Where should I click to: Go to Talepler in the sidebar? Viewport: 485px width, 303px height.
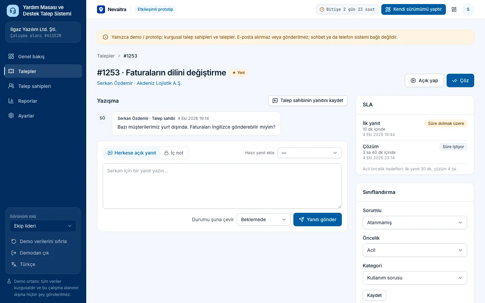43,71
